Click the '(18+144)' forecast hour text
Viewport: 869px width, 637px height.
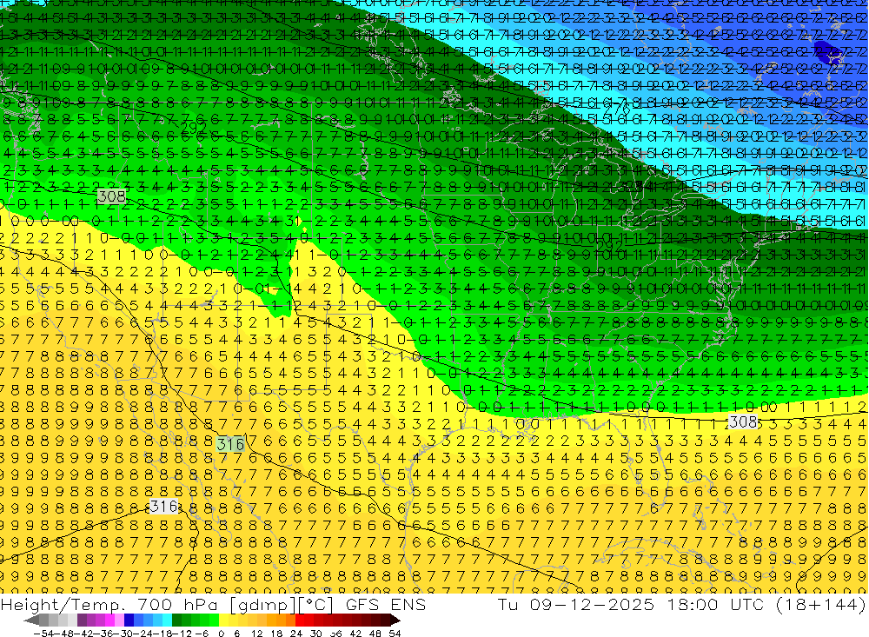(x=819, y=605)
